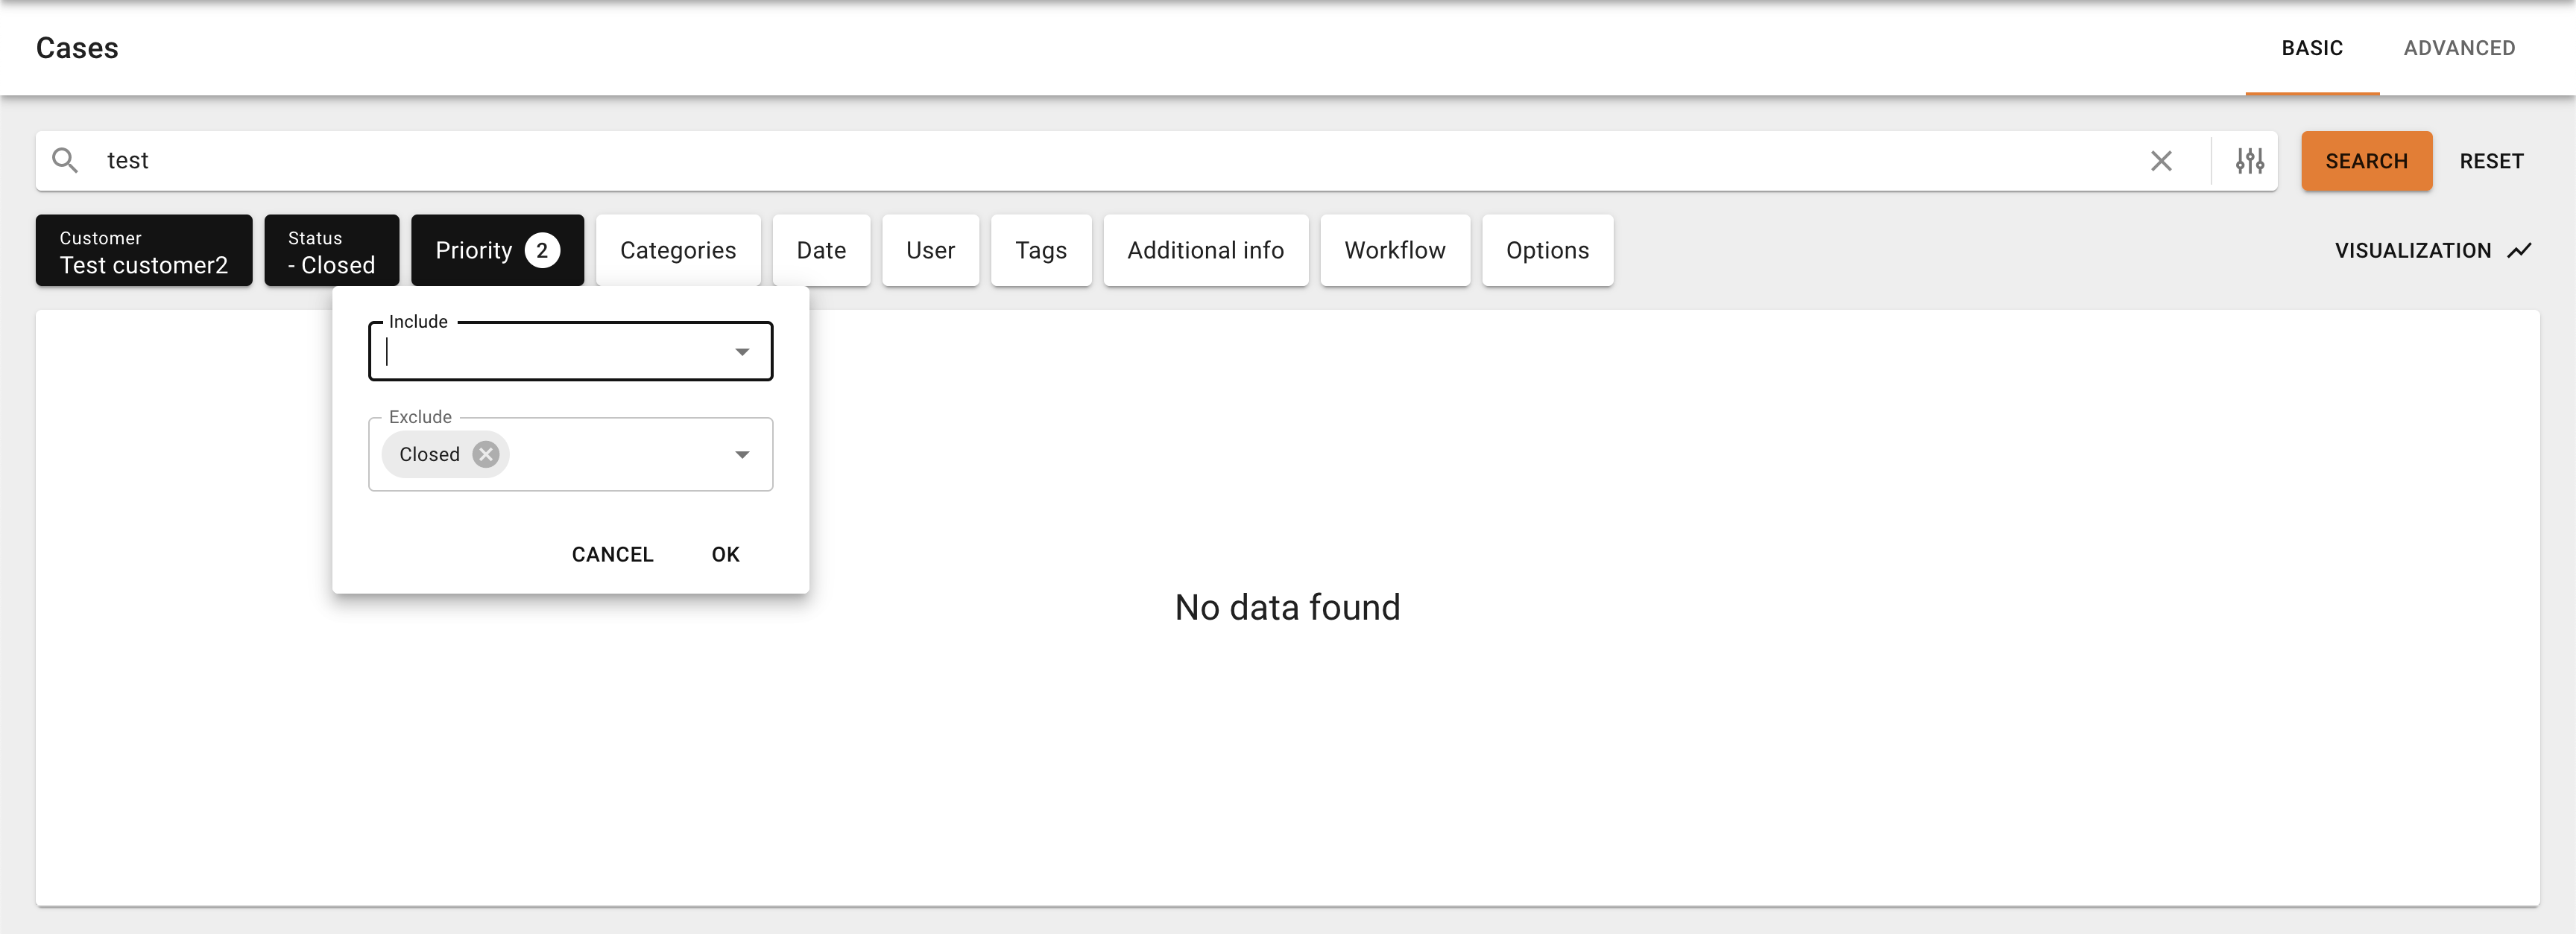Click the RESET button to clear filters
This screenshot has width=2576, height=934.
[x=2490, y=161]
